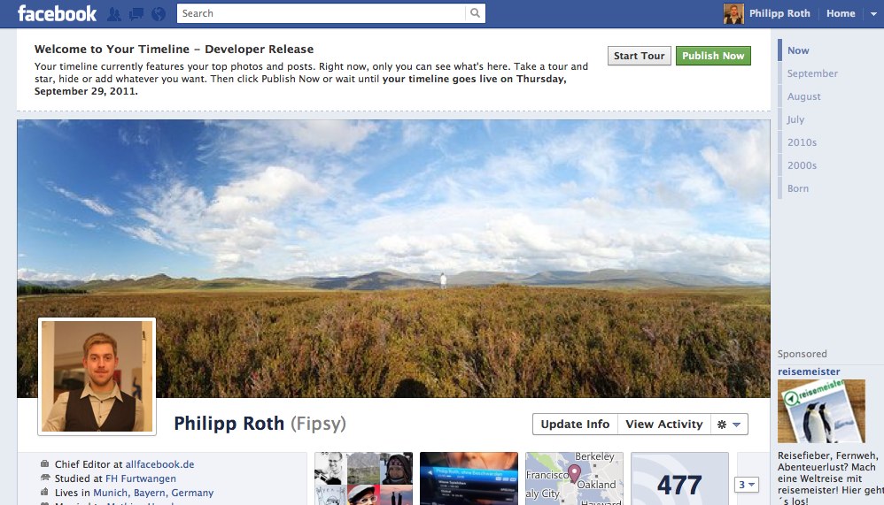
Task: Open the map tile showing Oakland
Action: (x=575, y=478)
